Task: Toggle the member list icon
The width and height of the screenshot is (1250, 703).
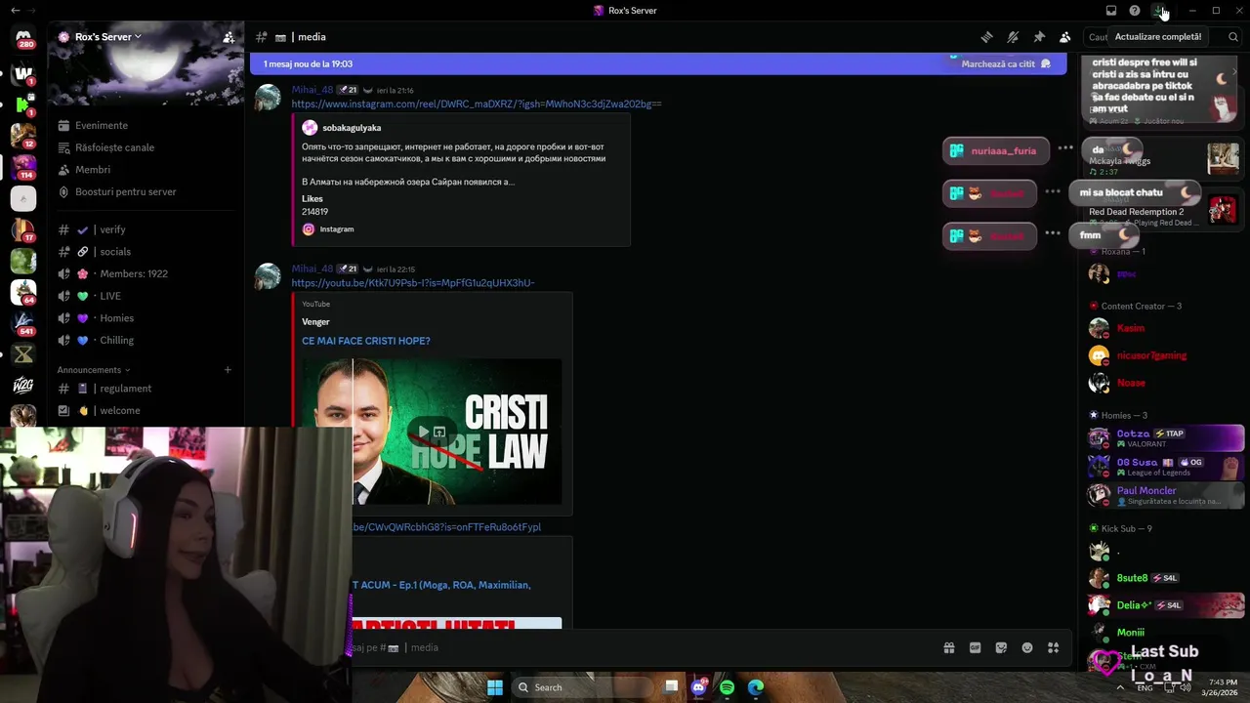Action: click(1065, 37)
